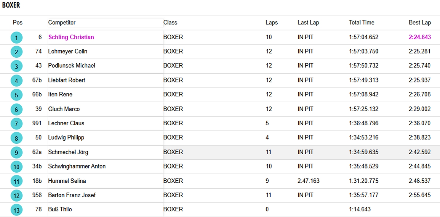
Task: Click Schling Christian's best lap 2:24.643
Action: click(420, 37)
